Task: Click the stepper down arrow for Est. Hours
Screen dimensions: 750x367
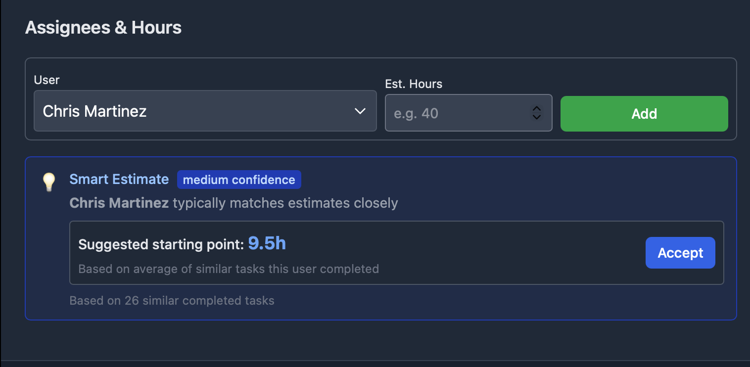Action: [x=536, y=118]
